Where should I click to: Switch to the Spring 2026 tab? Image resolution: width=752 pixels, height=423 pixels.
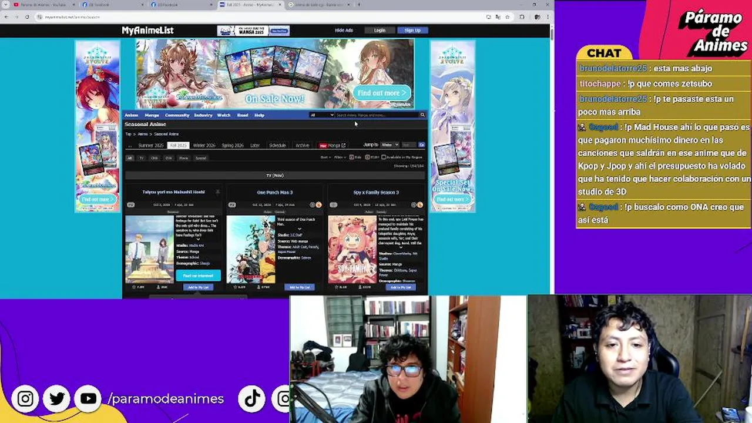pos(233,145)
